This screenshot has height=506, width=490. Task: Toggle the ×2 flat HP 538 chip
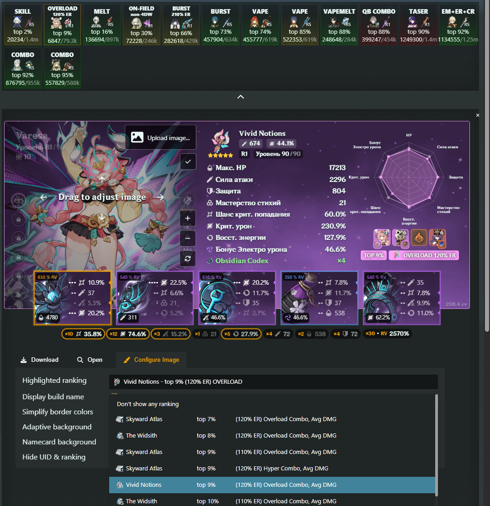[x=312, y=334]
